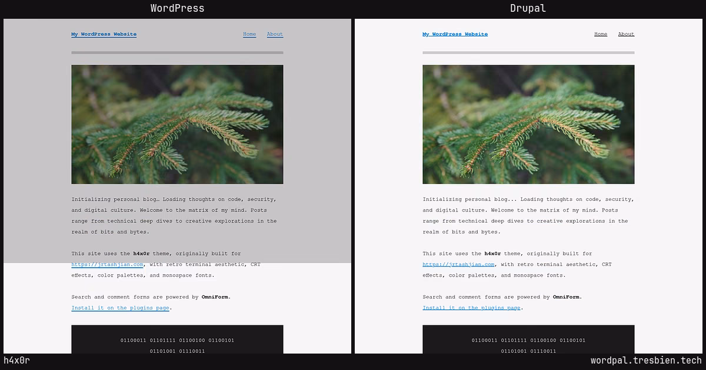Click Install it on plugins page, Drupal pane
This screenshot has width=706, height=370.
click(x=471, y=308)
